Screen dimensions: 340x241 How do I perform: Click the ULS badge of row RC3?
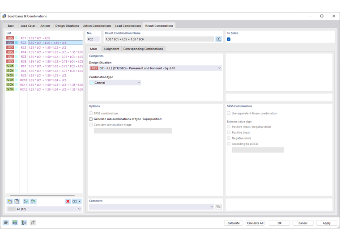(10, 47)
